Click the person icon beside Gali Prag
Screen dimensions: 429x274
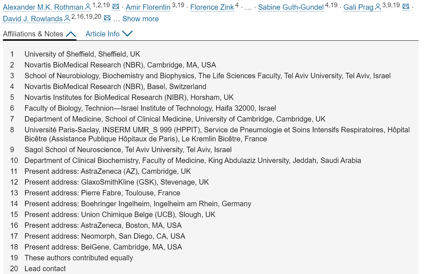[x=378, y=7]
